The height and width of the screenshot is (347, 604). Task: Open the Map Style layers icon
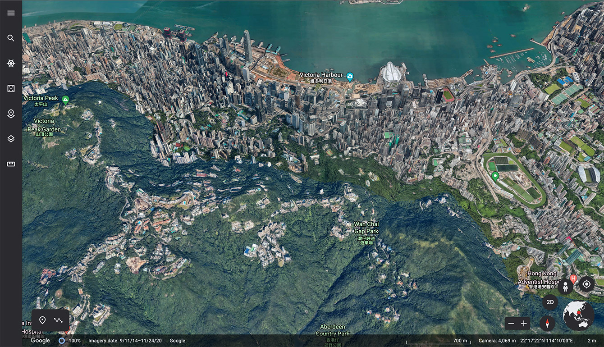coord(11,139)
